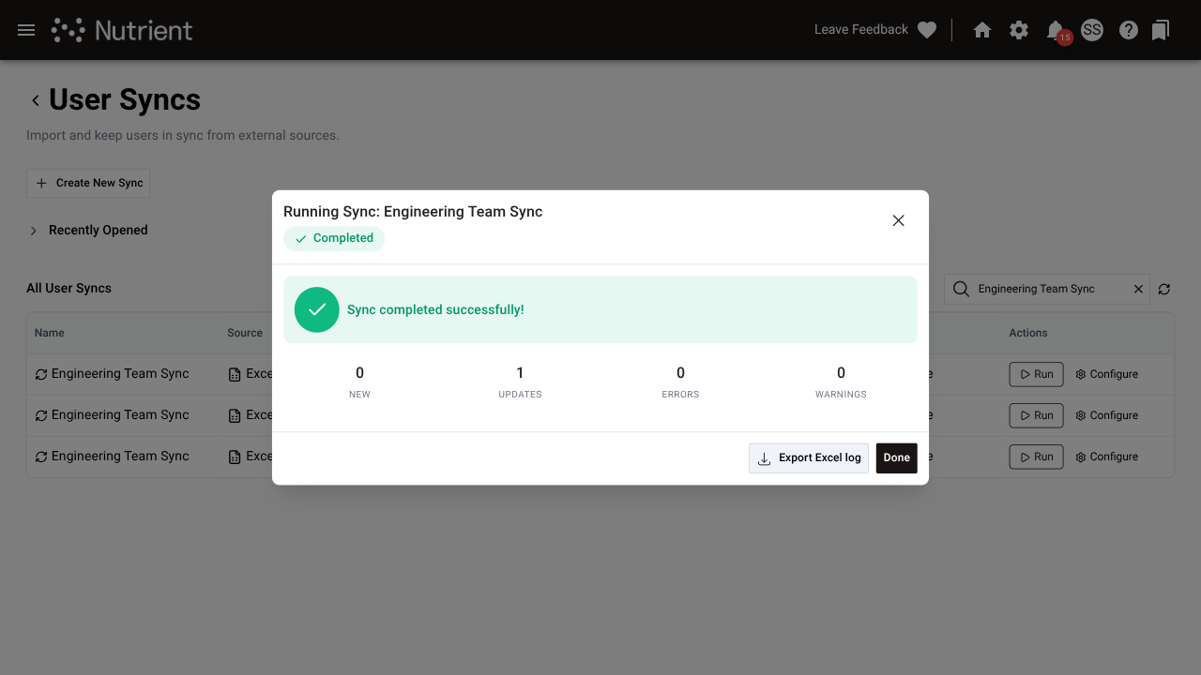1201x675 pixels.
Task: Open the SS user avatar menu
Action: 1091,29
